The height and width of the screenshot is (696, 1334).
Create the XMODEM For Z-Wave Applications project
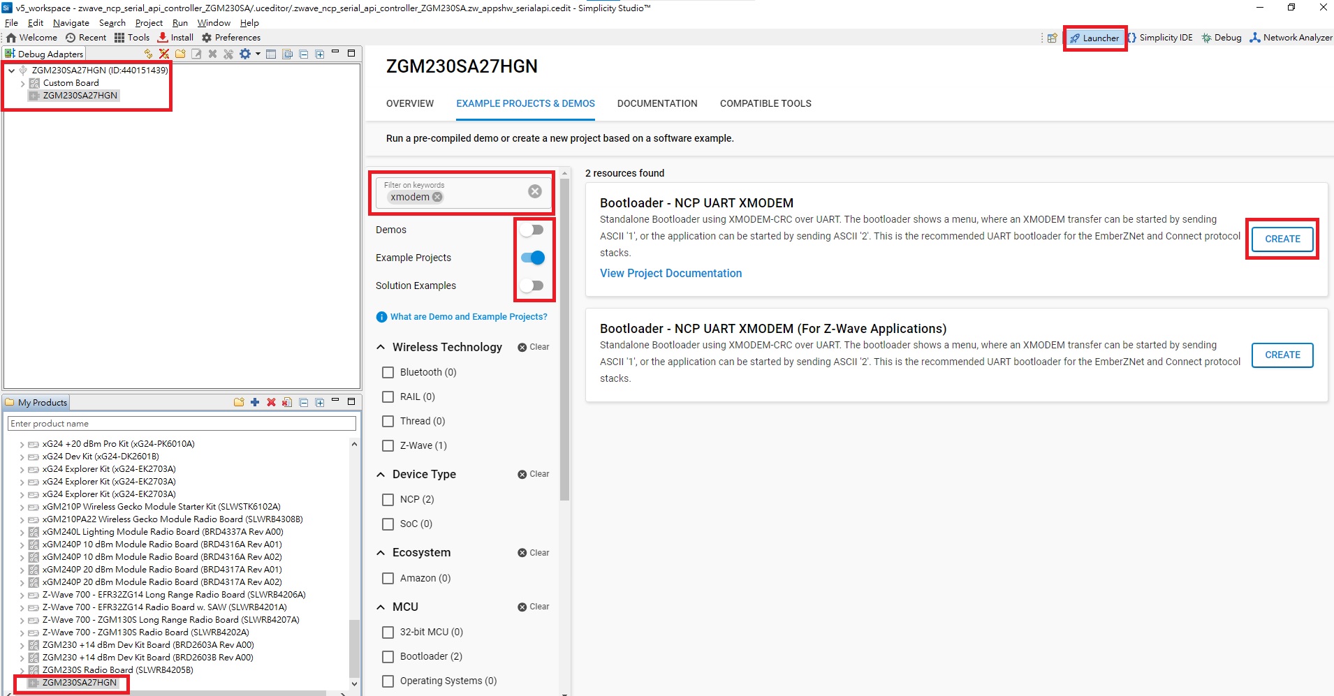pyautogui.click(x=1282, y=355)
